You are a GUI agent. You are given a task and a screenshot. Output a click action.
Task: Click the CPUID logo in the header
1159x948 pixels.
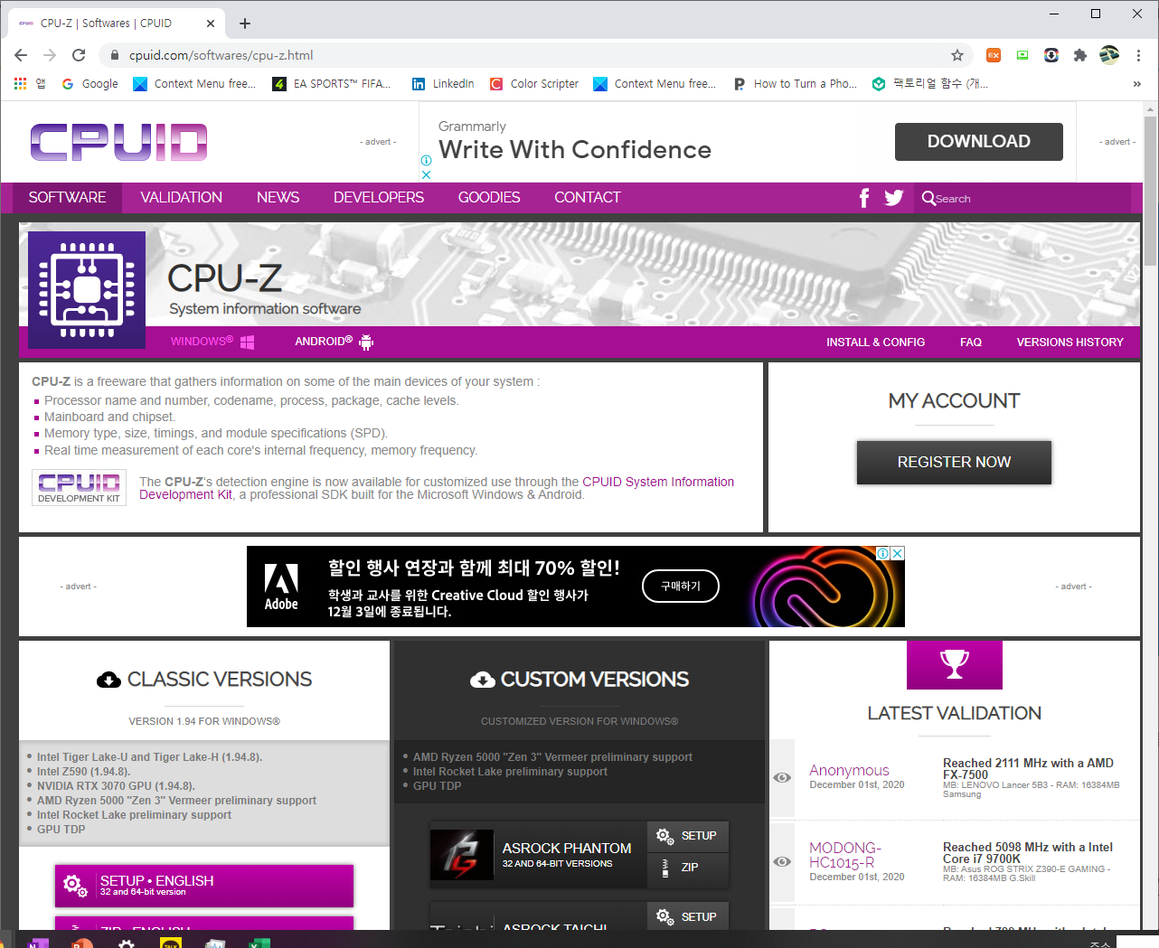tap(118, 142)
